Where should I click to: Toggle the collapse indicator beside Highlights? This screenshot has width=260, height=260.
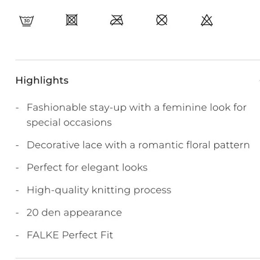(x=259, y=81)
